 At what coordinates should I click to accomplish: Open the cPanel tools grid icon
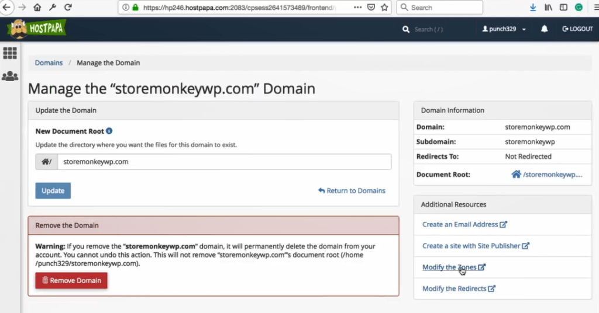[10, 53]
